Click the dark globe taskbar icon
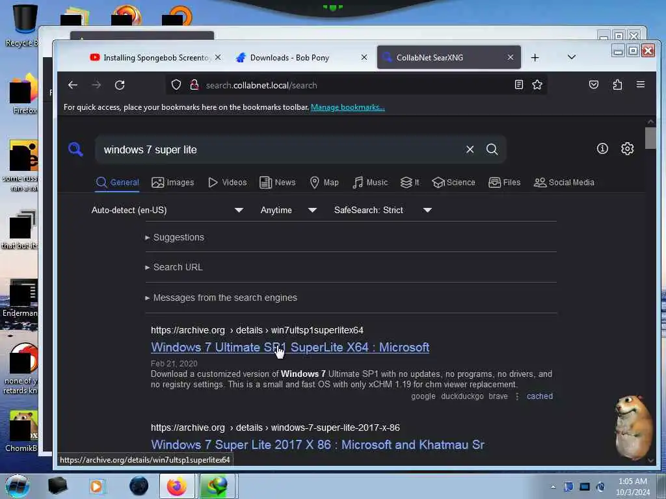The height and width of the screenshot is (499, 666). tap(139, 486)
